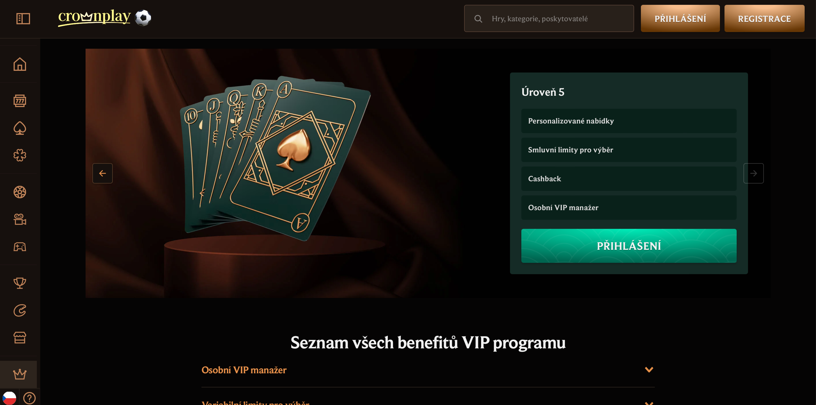Click the REGISTRACE button in header

coord(764,19)
